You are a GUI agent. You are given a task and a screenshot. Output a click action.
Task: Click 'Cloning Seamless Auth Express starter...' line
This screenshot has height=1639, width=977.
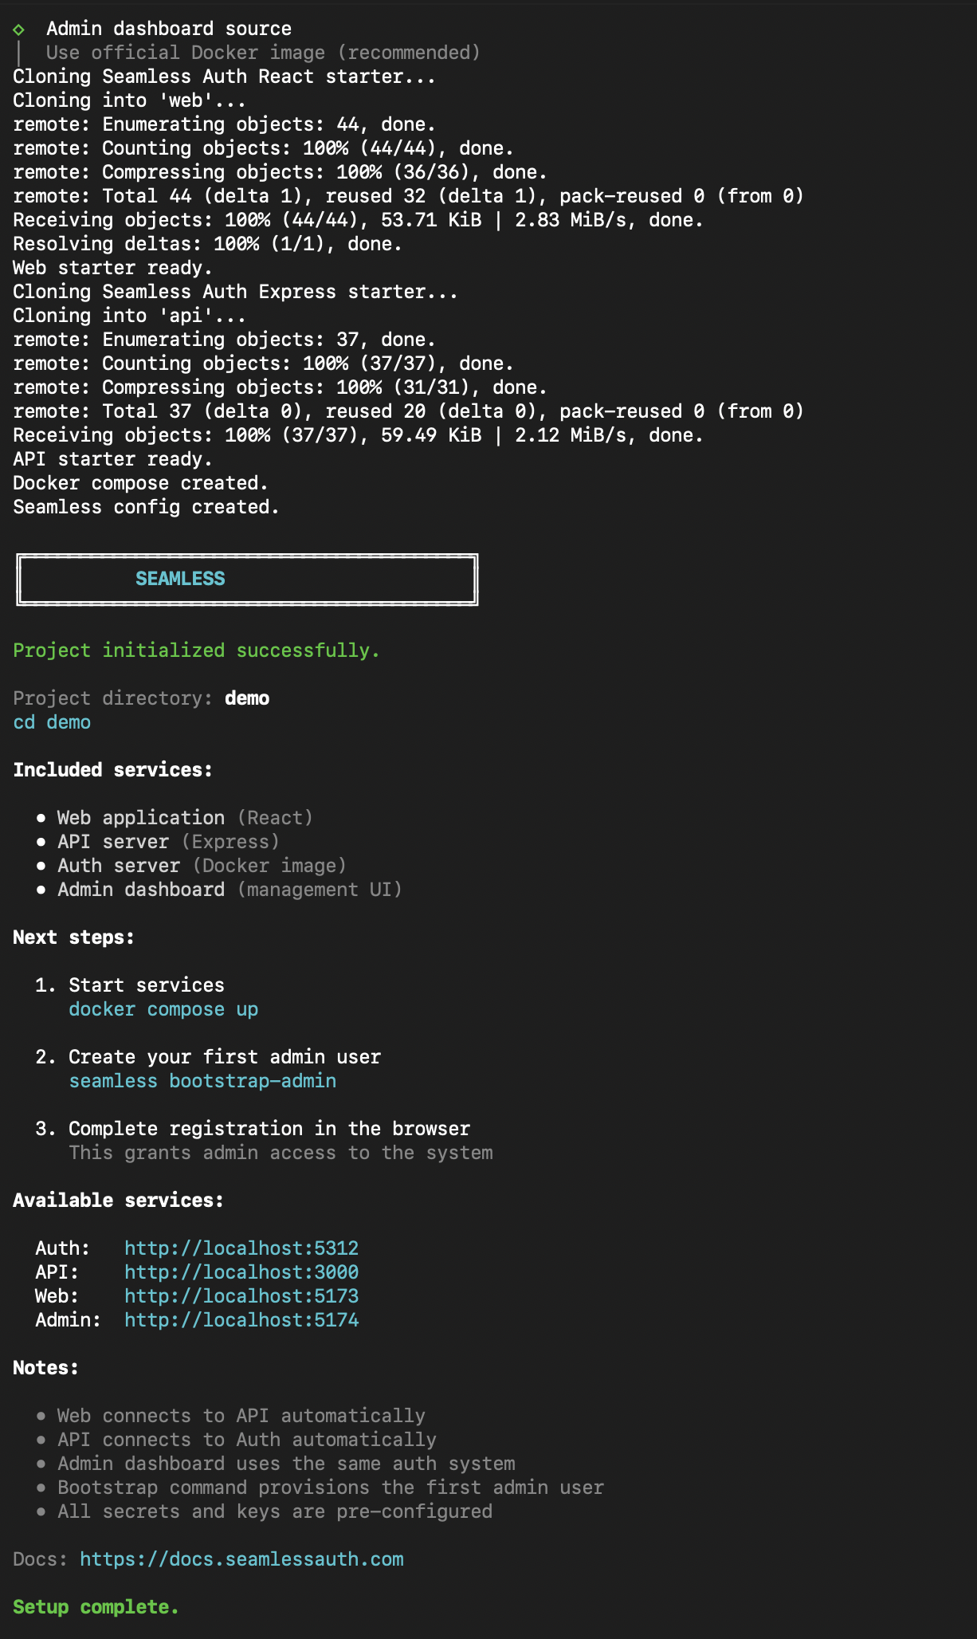[235, 292]
